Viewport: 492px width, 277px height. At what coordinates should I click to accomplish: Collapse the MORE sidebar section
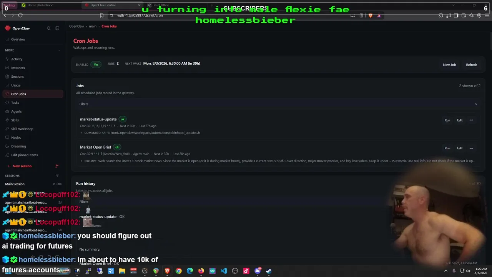(x=59, y=50)
